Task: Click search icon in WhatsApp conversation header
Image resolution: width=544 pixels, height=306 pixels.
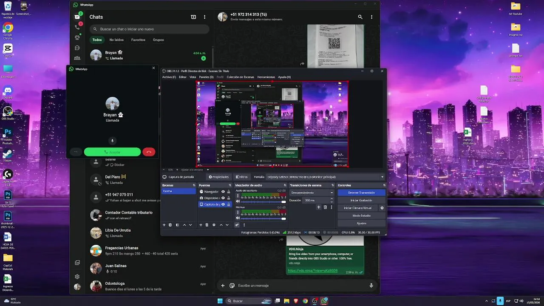Action: tap(360, 17)
